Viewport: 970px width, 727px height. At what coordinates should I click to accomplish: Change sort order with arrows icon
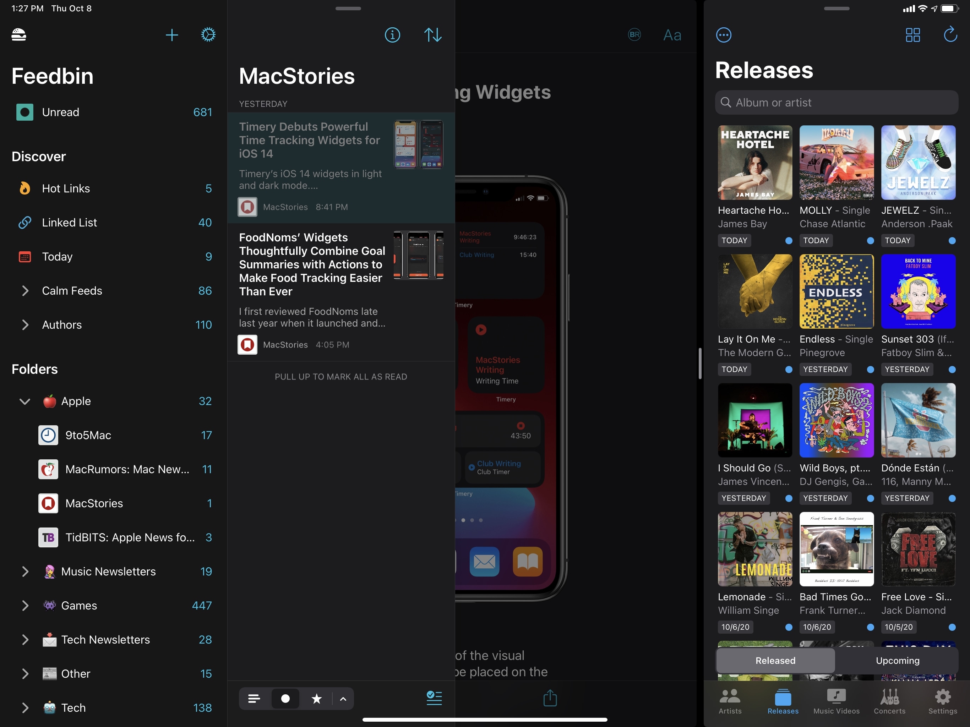tap(433, 35)
